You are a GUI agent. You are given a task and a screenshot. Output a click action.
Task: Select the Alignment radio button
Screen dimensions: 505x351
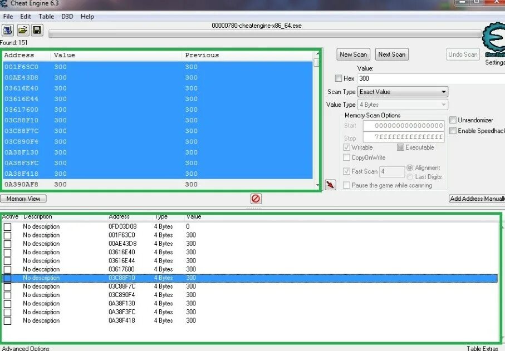coord(410,167)
